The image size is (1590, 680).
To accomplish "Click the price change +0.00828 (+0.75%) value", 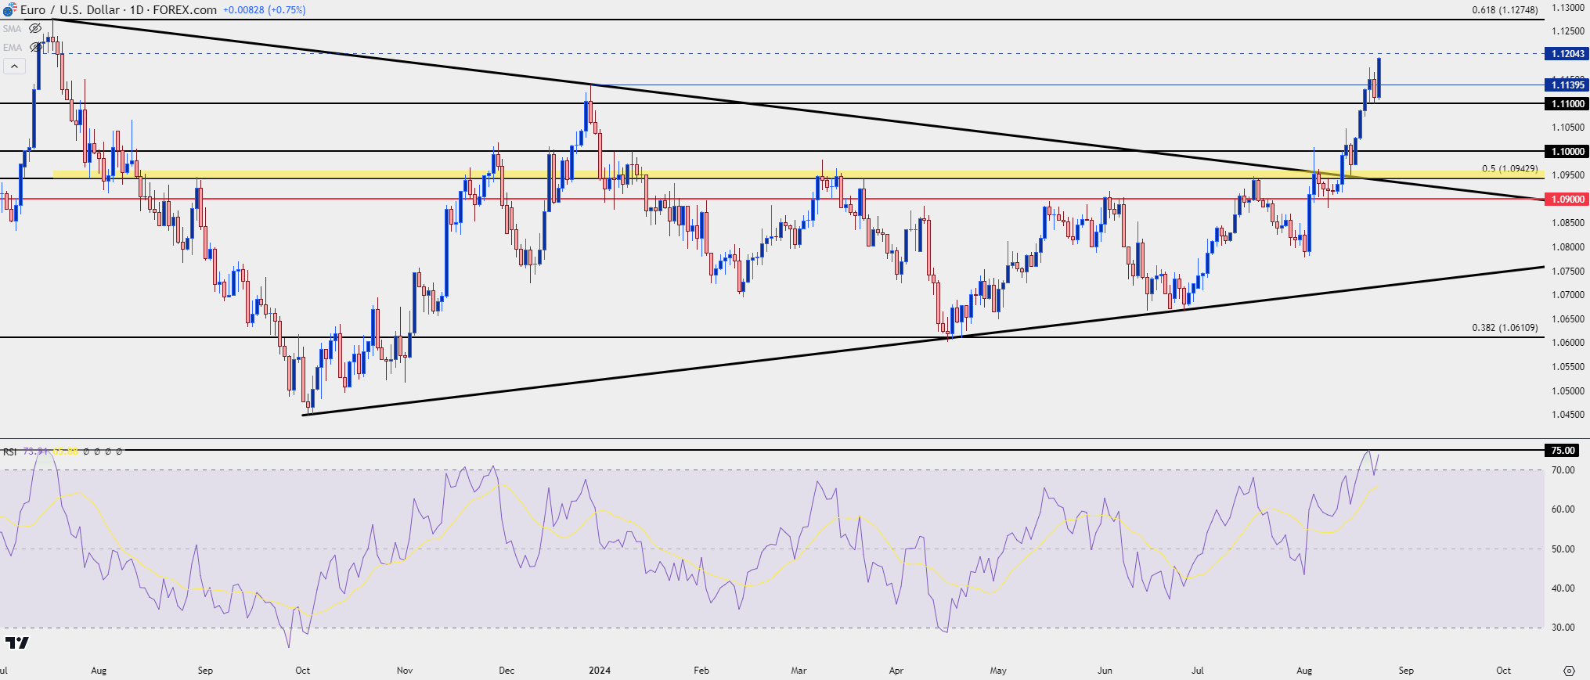I will coord(265,10).
